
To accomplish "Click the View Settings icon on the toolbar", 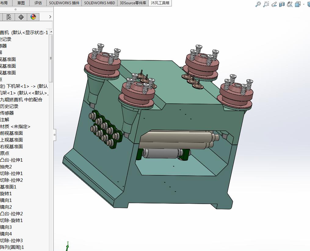I will click(x=290, y=5).
